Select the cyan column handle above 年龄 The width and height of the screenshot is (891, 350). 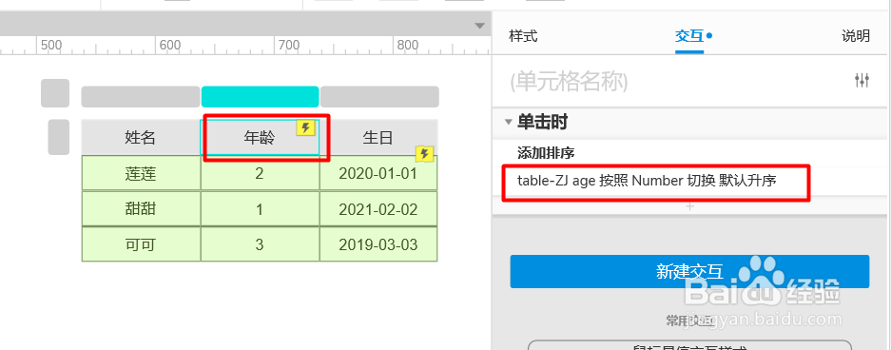(x=260, y=97)
